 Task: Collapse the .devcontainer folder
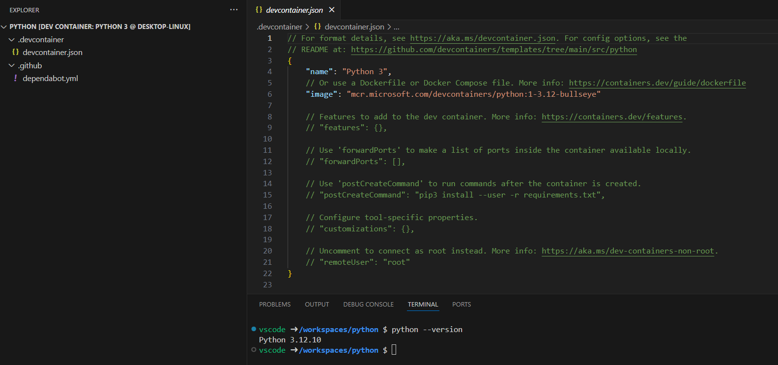tap(11, 39)
